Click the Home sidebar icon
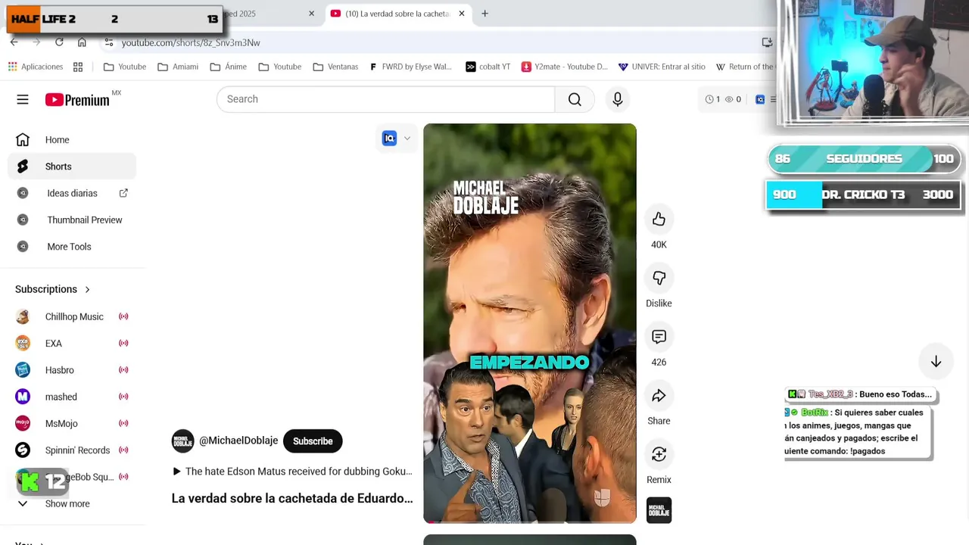 point(23,140)
